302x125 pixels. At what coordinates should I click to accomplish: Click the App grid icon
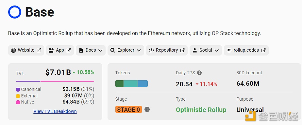51,50
